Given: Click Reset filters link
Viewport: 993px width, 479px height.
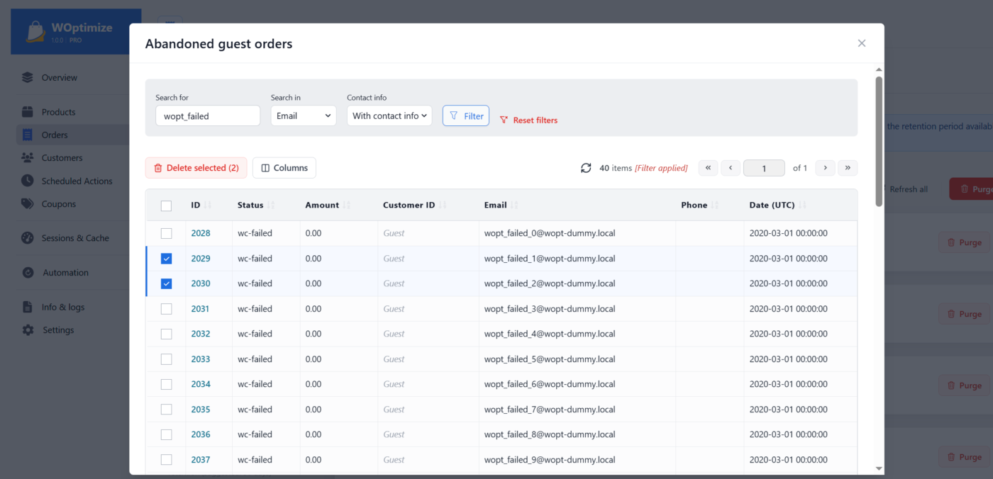Looking at the screenshot, I should click(528, 120).
